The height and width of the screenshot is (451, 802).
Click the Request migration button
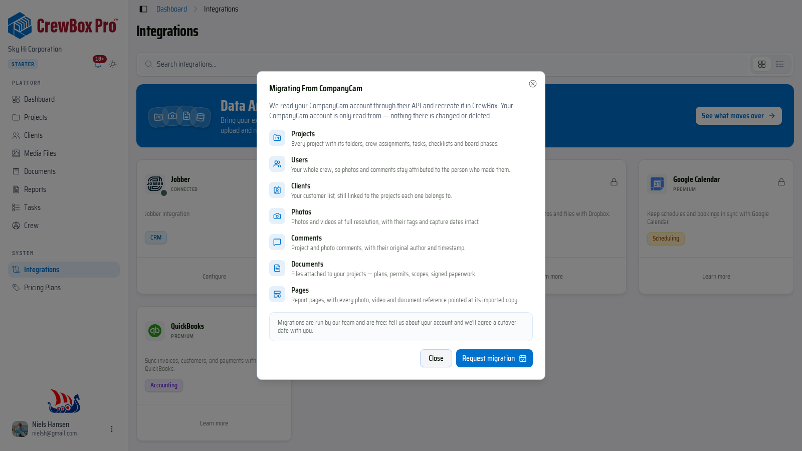(494, 358)
